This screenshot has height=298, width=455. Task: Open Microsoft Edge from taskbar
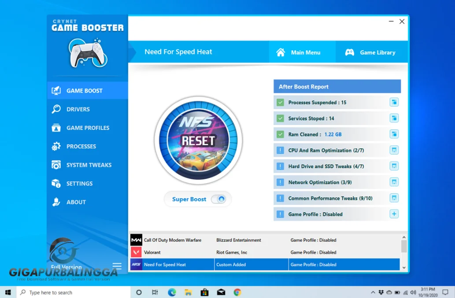pyautogui.click(x=172, y=292)
